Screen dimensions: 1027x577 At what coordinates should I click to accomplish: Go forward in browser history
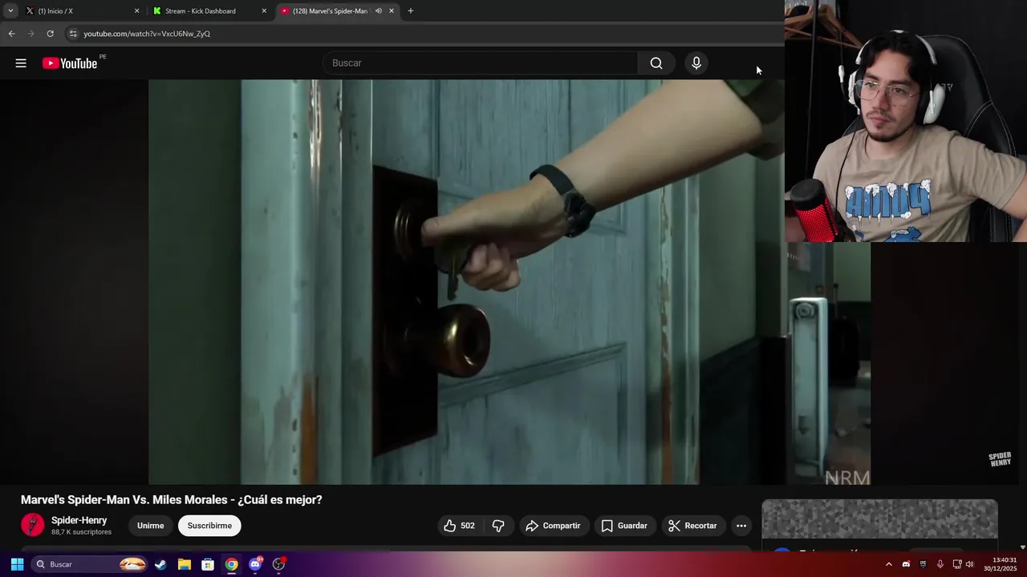click(x=30, y=34)
